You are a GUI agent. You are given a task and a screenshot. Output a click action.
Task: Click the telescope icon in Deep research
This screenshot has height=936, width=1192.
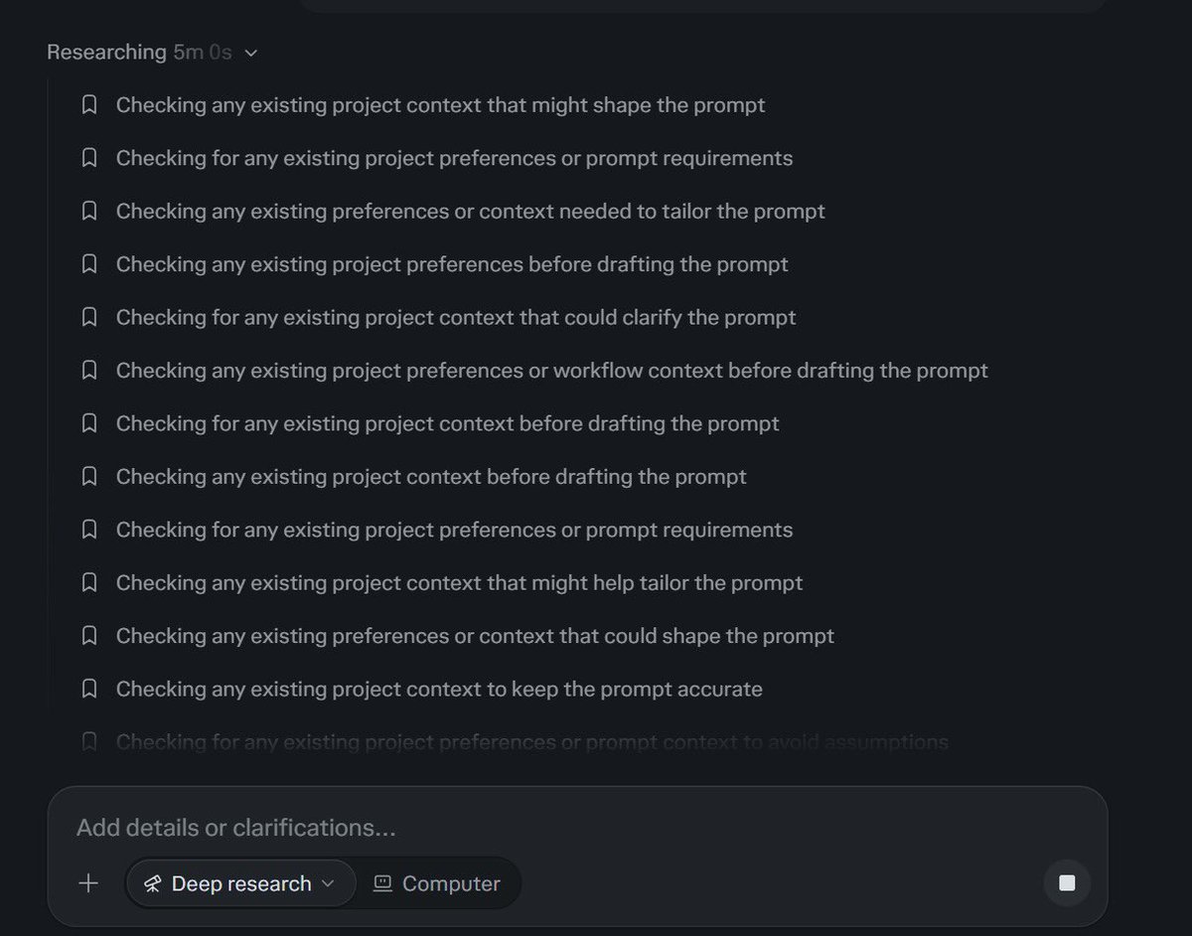152,884
